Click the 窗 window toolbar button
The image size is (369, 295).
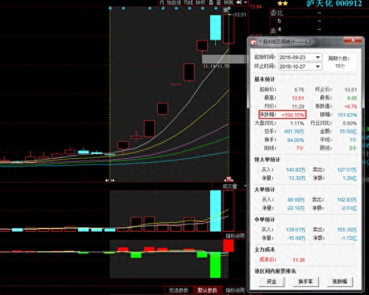click(218, 3)
